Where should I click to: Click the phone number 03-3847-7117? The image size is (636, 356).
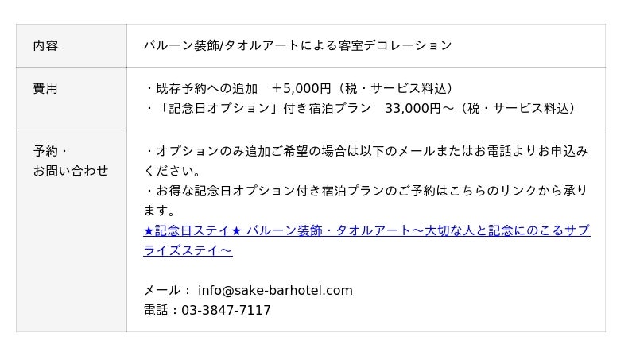pyautogui.click(x=227, y=310)
